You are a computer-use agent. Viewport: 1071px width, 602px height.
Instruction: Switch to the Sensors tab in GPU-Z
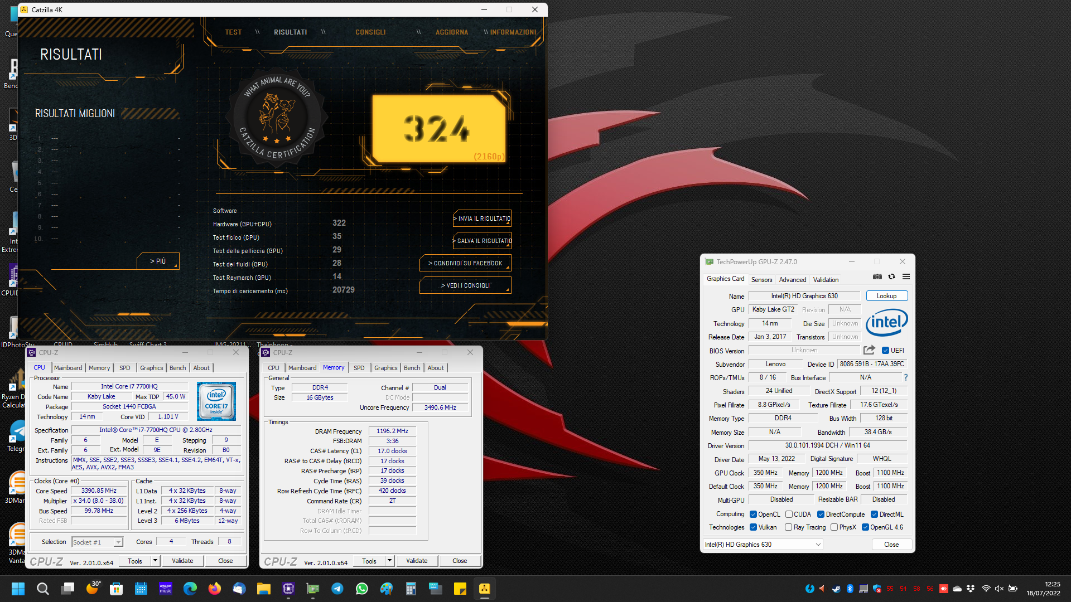761,280
